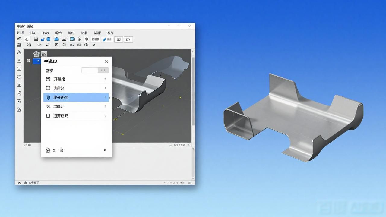Click the tilted diamond bucket toolbar icon
Image resolution: width=386 pixels, height=217 pixels.
coord(79,39)
